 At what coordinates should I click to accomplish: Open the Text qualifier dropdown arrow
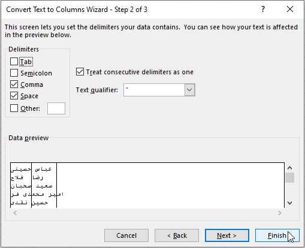coord(189,90)
